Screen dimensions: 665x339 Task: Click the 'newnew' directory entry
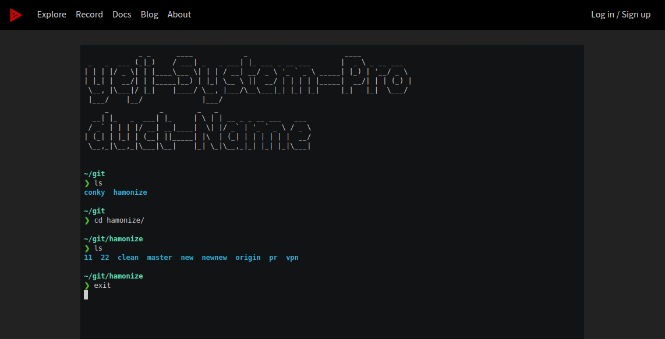click(x=214, y=258)
